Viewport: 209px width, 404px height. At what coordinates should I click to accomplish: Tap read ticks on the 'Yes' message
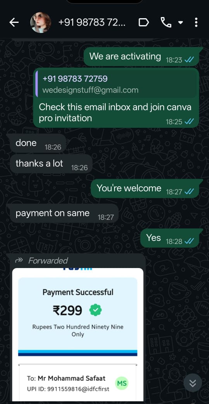[189, 241]
